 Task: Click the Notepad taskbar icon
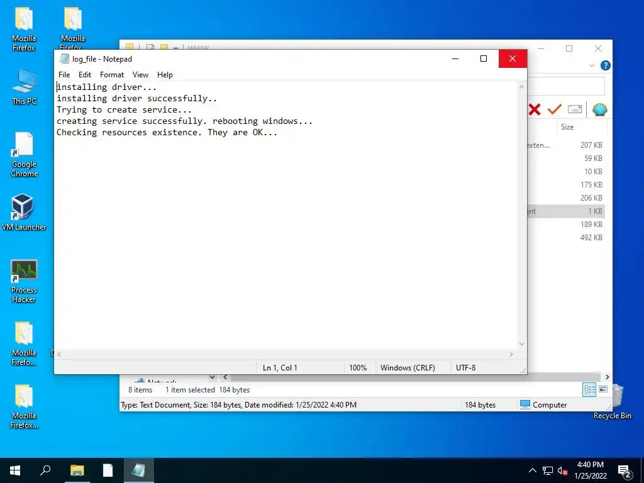pos(138,470)
